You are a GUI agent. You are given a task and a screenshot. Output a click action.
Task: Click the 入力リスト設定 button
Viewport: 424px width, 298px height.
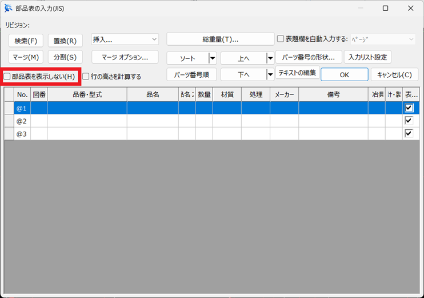[x=367, y=57]
